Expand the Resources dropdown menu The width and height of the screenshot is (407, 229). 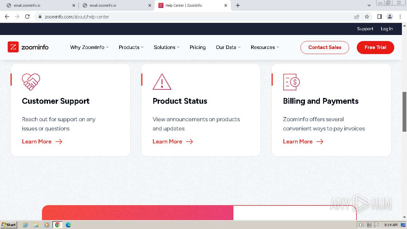pos(265,47)
